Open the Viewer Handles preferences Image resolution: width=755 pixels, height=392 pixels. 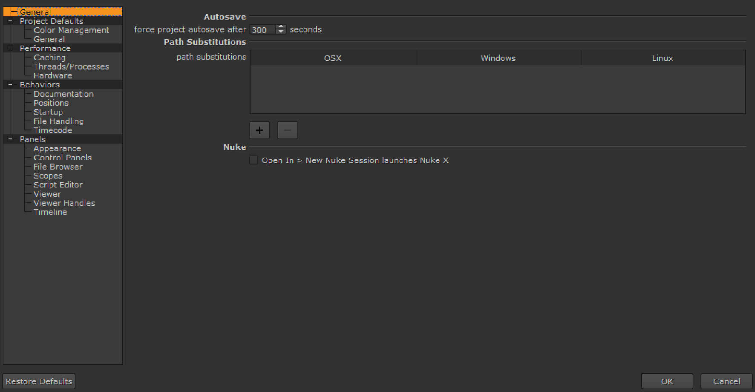click(64, 203)
